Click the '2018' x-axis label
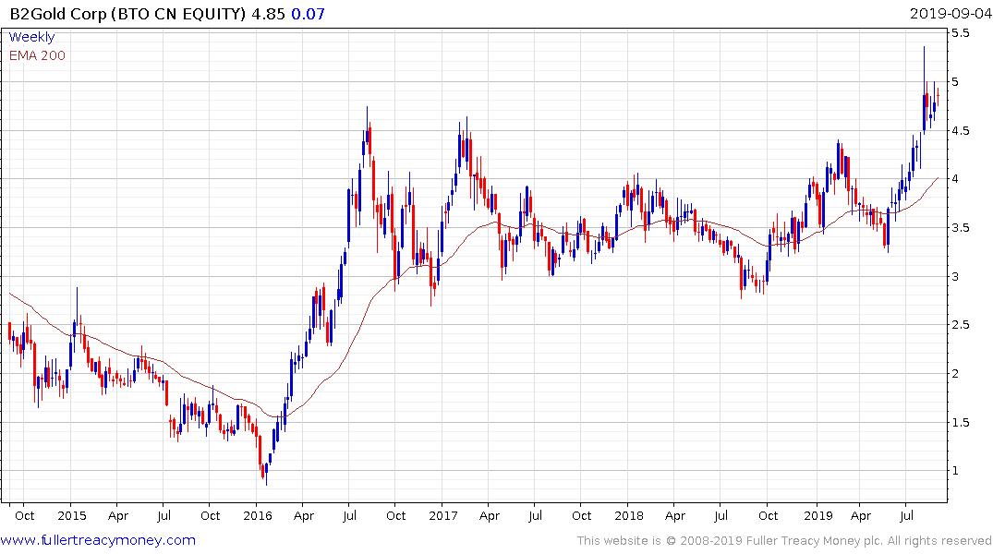The image size is (993, 554). pos(629,515)
